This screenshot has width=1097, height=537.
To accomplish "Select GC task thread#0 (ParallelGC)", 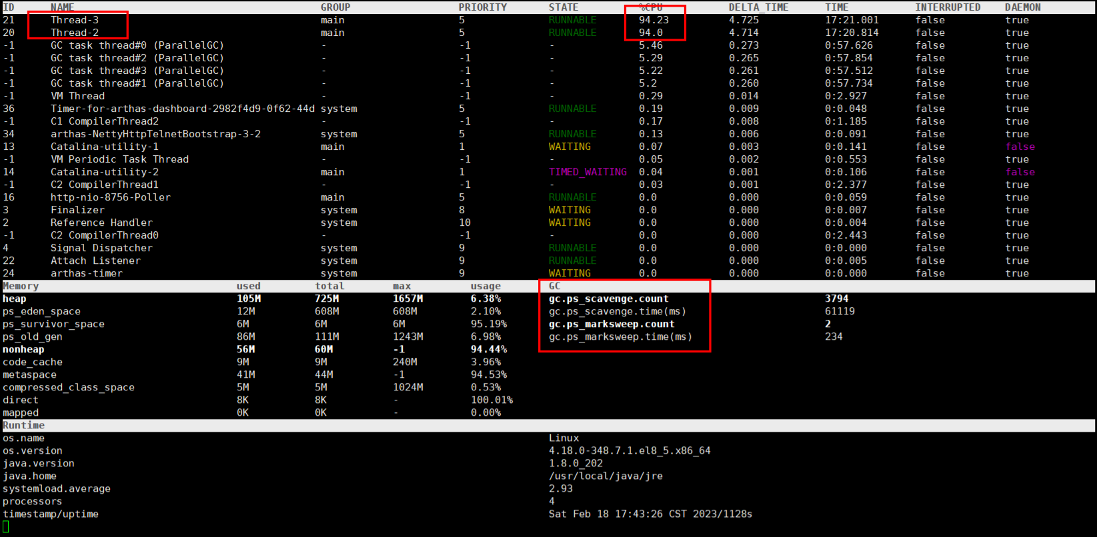I will coord(137,45).
